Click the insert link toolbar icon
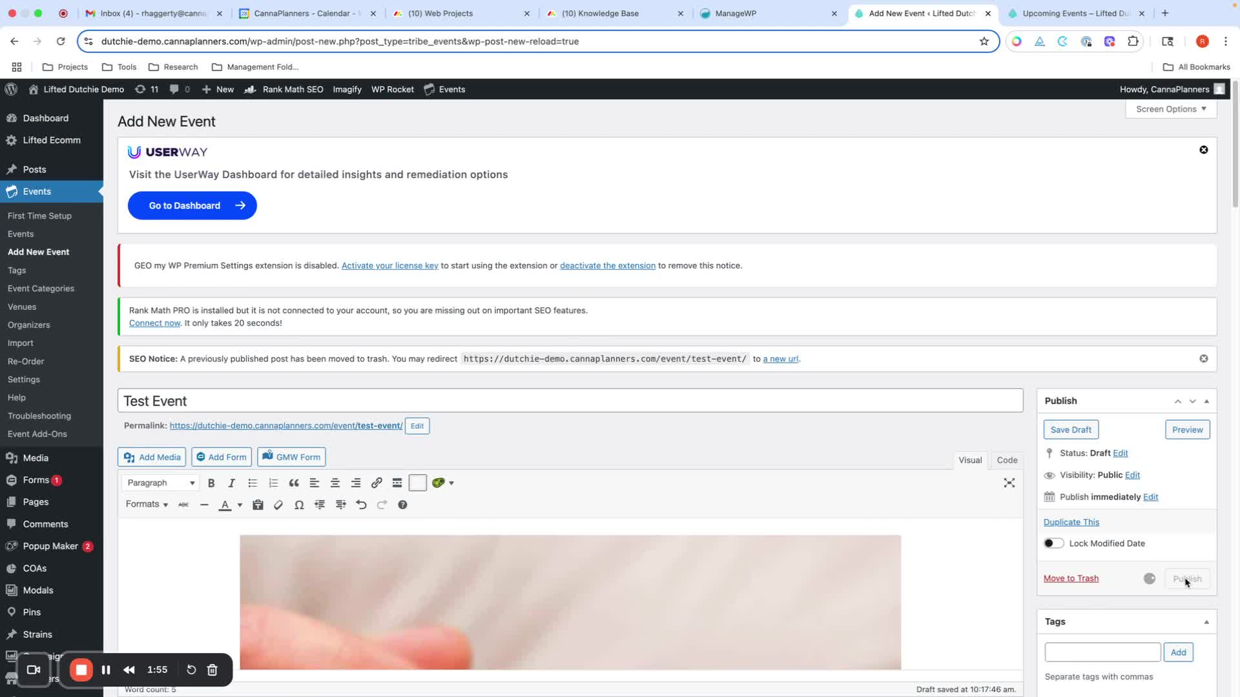 click(377, 483)
